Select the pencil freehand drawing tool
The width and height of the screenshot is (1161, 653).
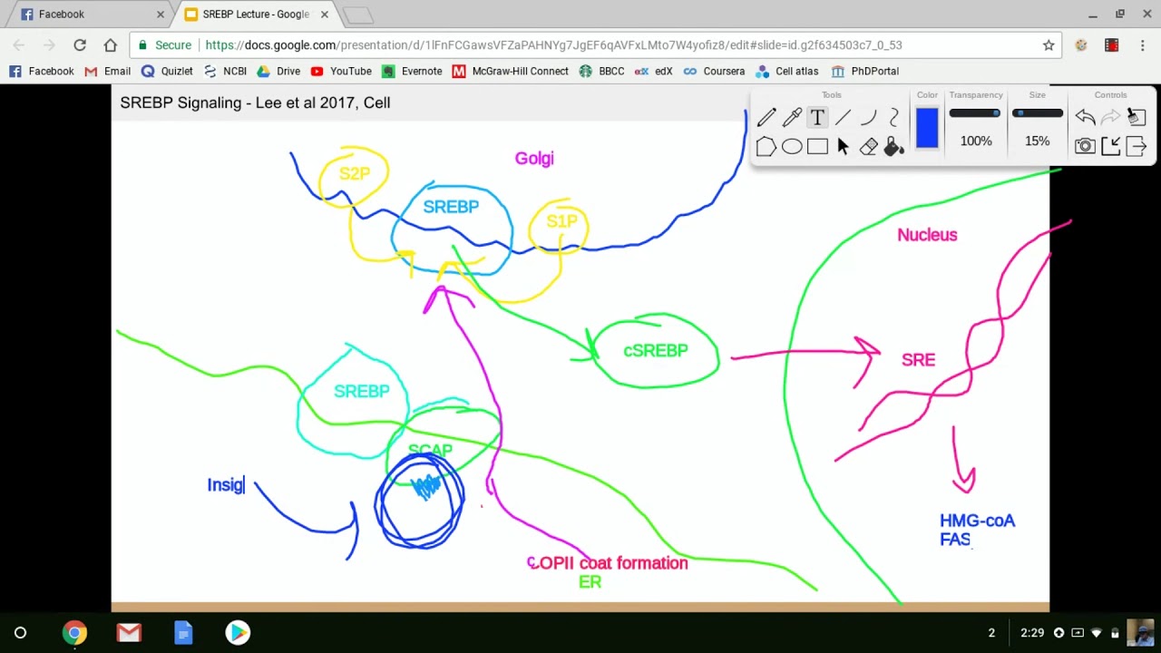[x=766, y=117]
